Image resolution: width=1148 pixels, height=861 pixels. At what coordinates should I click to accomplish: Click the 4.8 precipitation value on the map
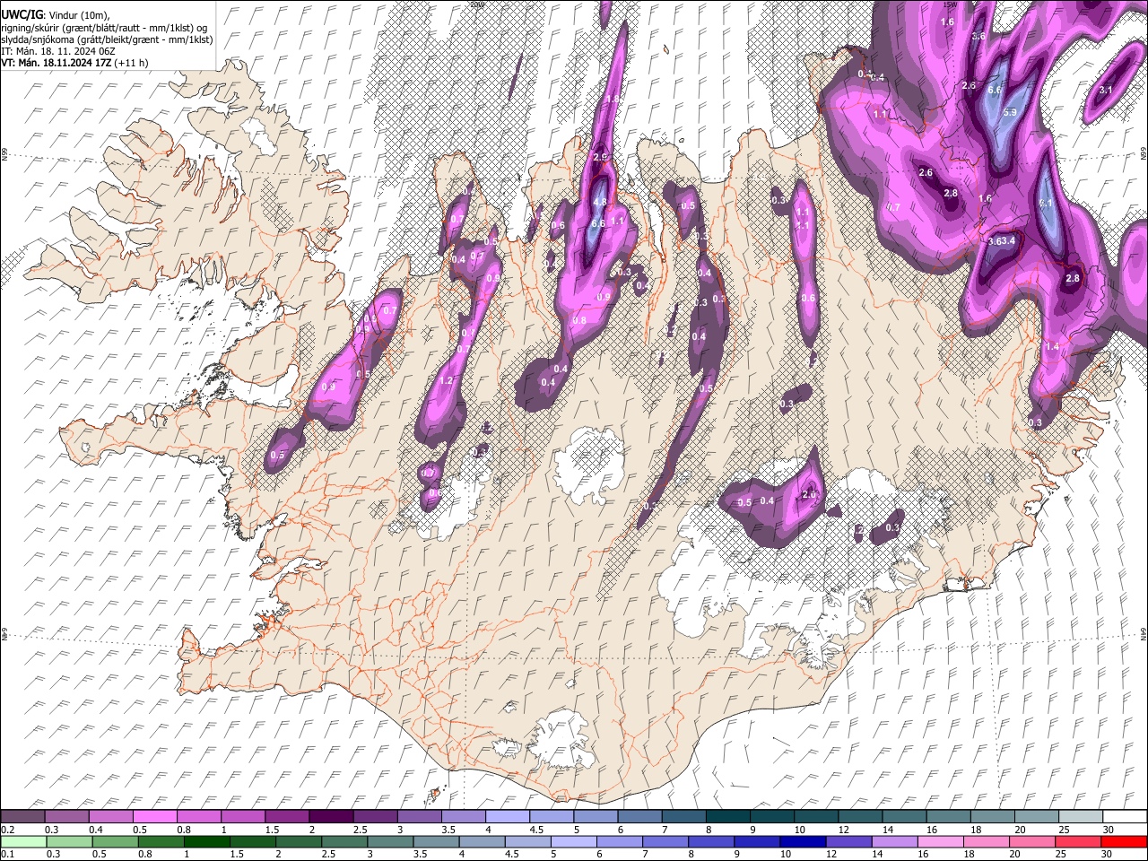[601, 203]
